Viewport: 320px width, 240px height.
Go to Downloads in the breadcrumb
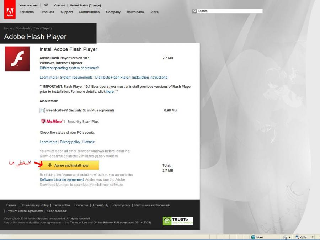[x=23, y=28]
